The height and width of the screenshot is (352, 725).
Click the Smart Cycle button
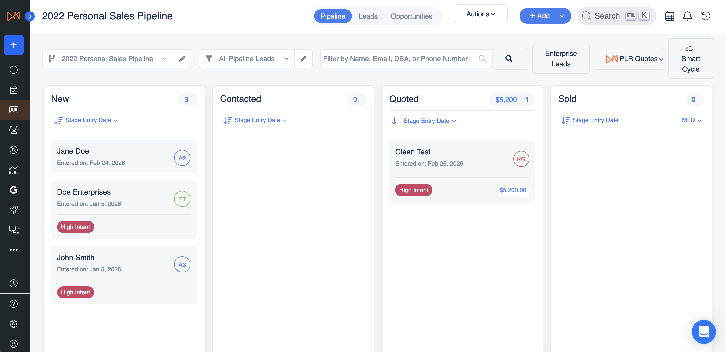coord(690,58)
